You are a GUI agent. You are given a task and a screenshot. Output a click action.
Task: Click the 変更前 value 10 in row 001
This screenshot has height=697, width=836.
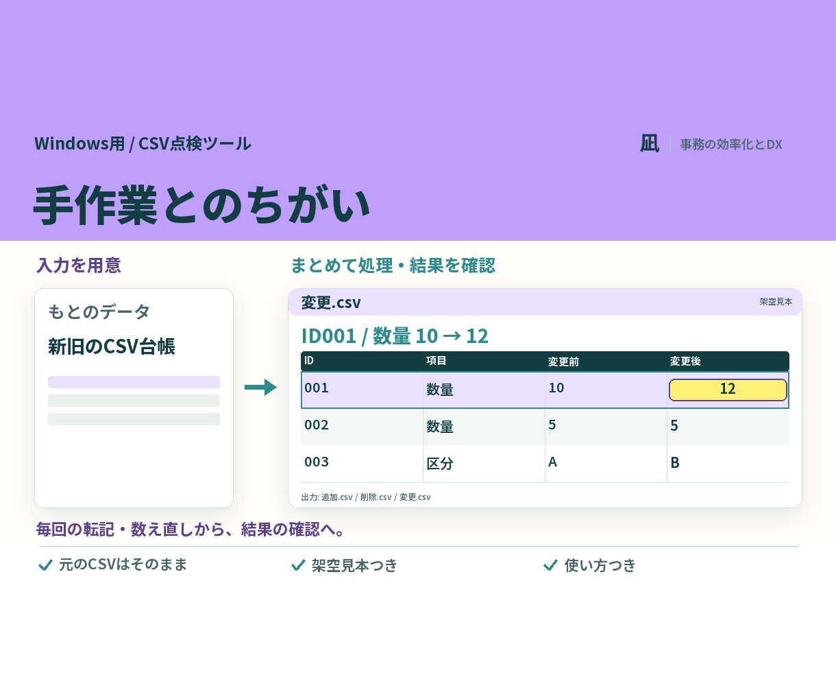click(x=556, y=388)
